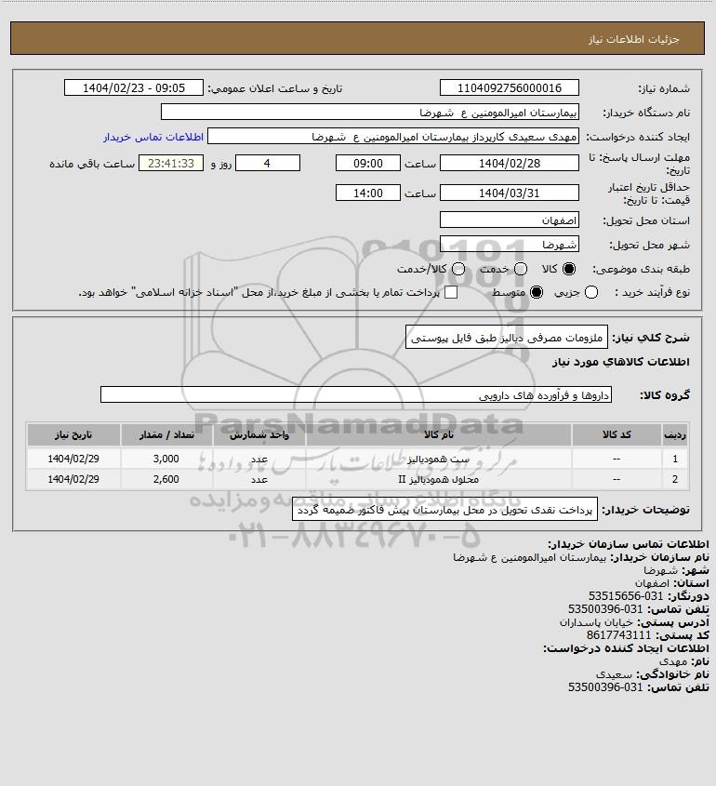Image resolution: width=716 pixels, height=786 pixels.
Task: Click the نام کالا column header
Action: coord(439,435)
